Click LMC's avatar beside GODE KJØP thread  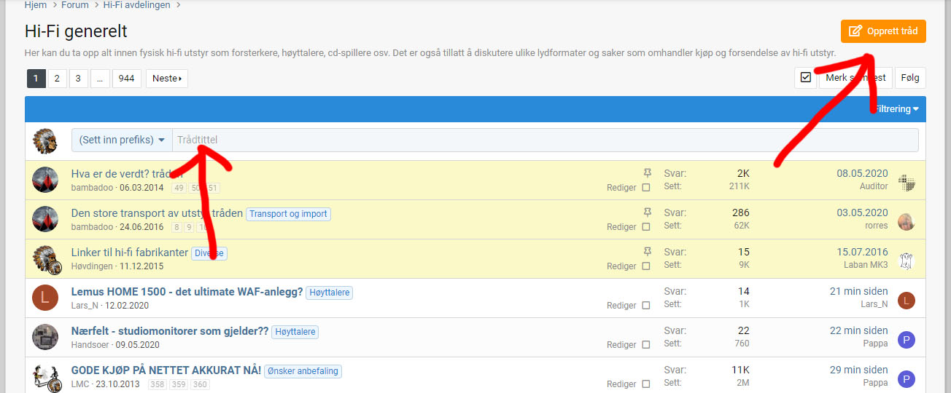tap(45, 376)
